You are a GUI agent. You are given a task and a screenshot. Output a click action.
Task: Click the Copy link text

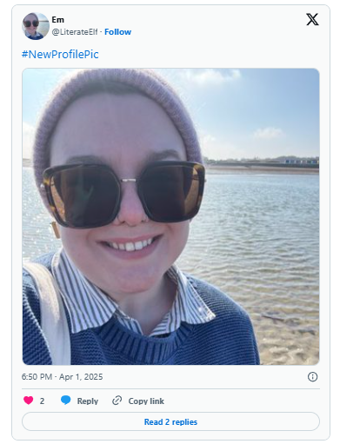click(x=146, y=401)
